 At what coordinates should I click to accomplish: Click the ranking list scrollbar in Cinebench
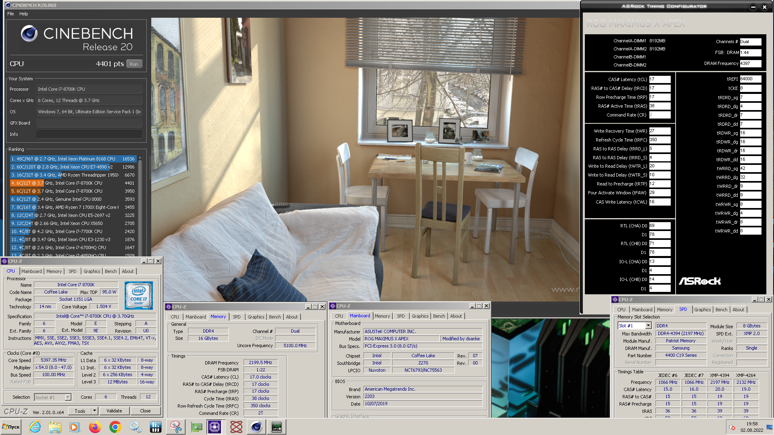coord(140,206)
